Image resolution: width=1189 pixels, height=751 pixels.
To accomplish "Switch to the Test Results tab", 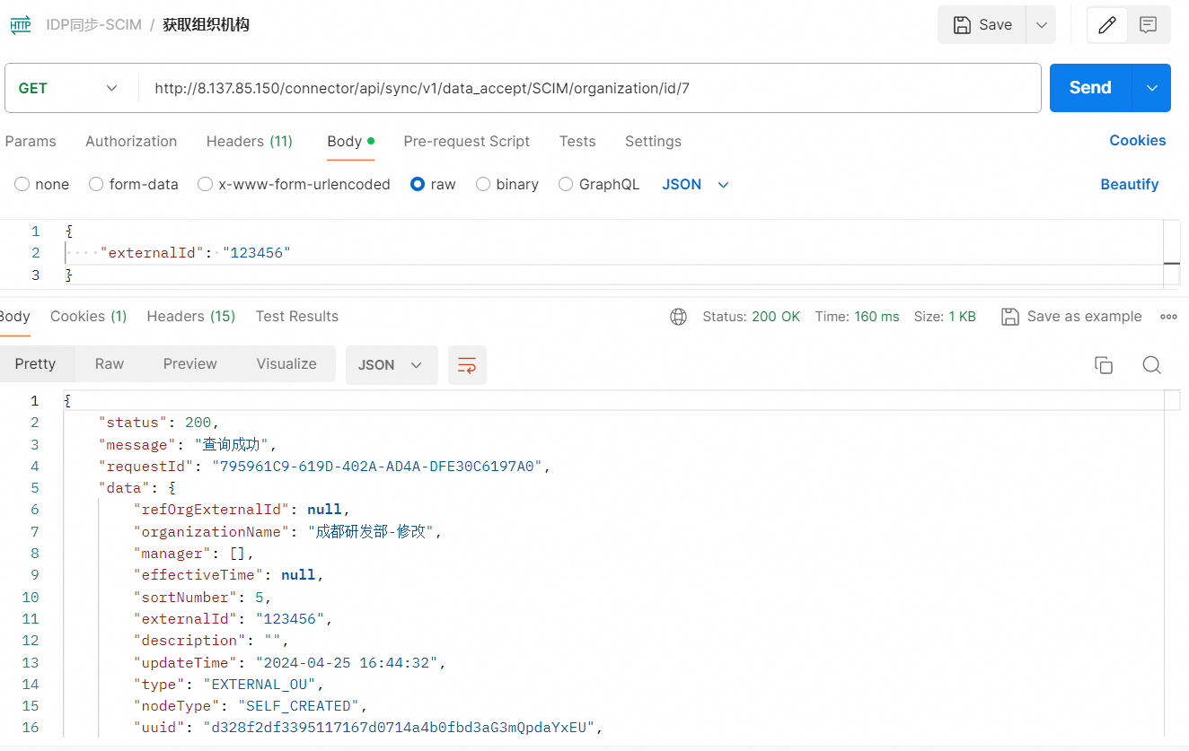I will click(297, 316).
